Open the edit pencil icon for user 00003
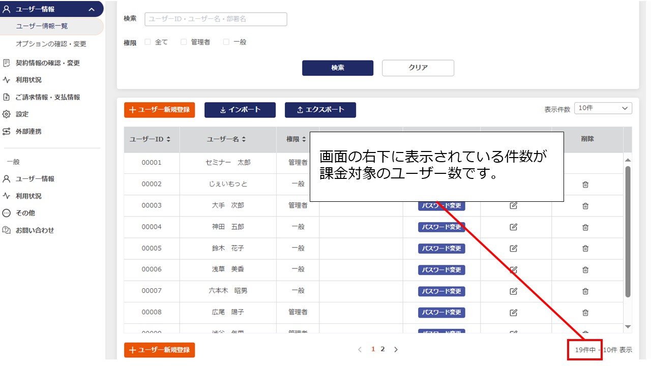 [x=513, y=205]
